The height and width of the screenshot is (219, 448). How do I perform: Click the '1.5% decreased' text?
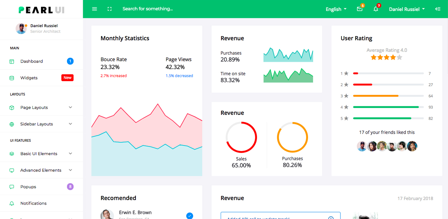[179, 76]
